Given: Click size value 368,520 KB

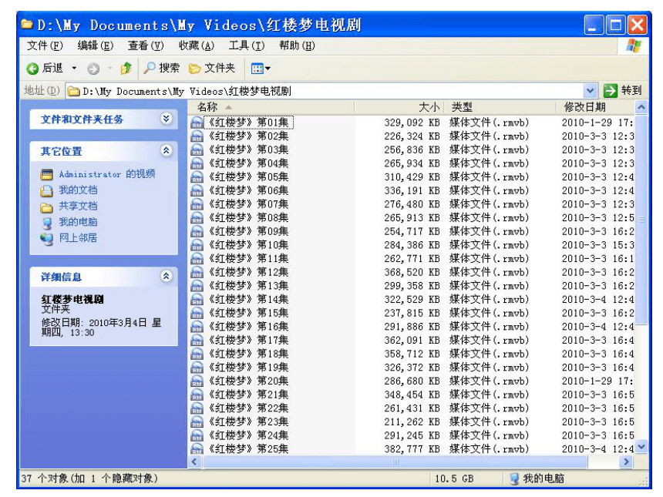Looking at the screenshot, I should (x=412, y=272).
